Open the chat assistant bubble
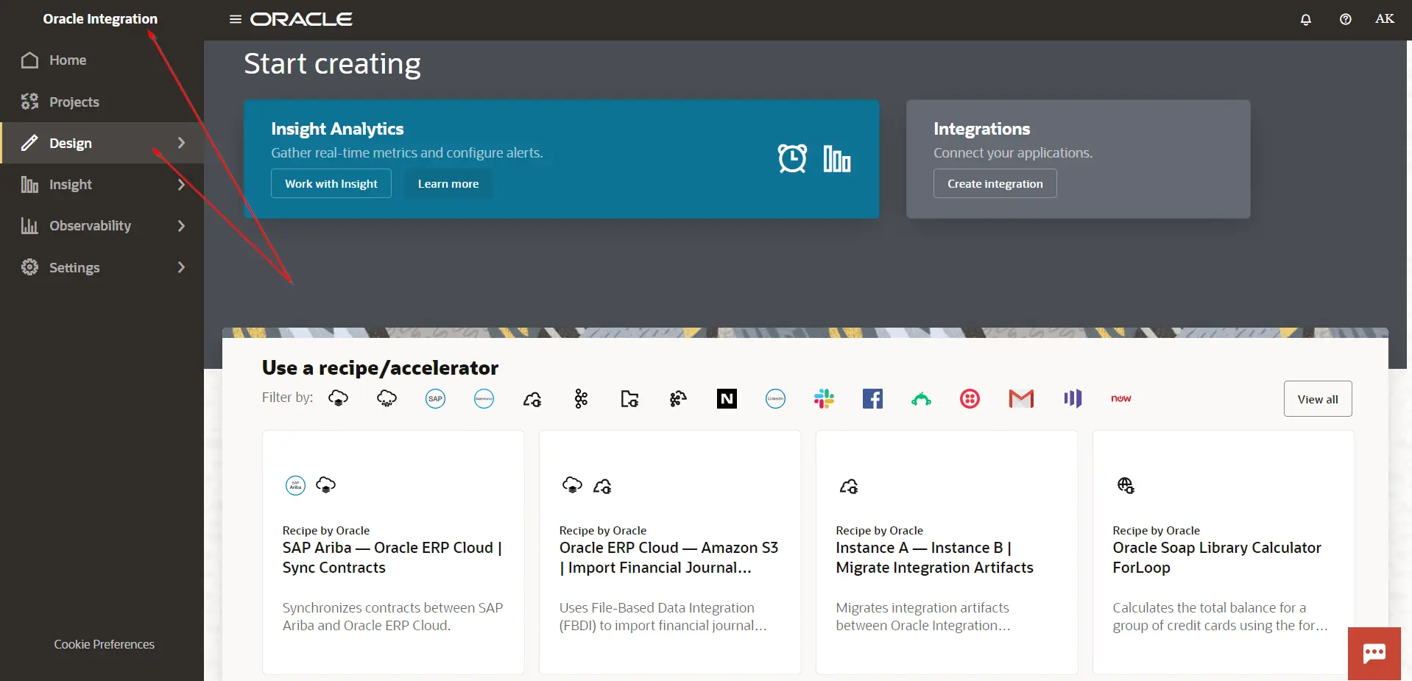 tap(1374, 653)
